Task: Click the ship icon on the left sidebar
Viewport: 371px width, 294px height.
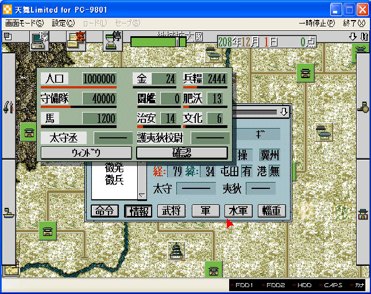Action: pyautogui.click(x=8, y=214)
